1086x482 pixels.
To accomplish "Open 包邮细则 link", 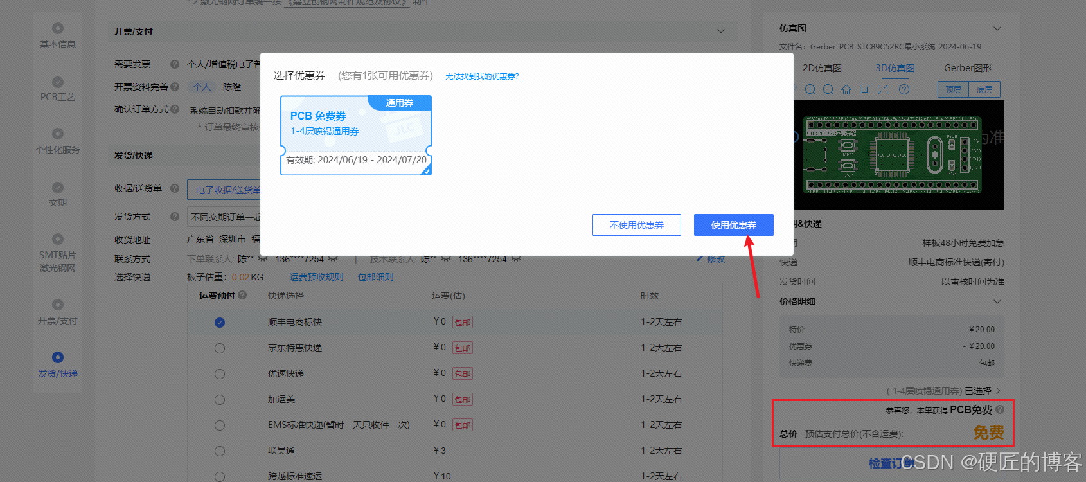I will coord(375,277).
